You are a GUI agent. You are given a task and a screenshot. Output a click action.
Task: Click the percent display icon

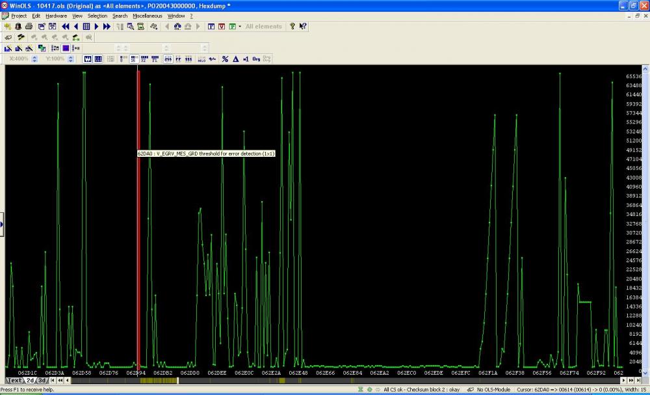225,59
